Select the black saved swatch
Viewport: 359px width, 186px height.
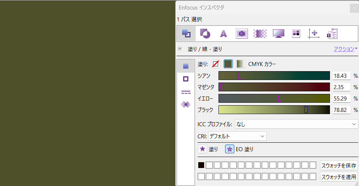(201, 165)
